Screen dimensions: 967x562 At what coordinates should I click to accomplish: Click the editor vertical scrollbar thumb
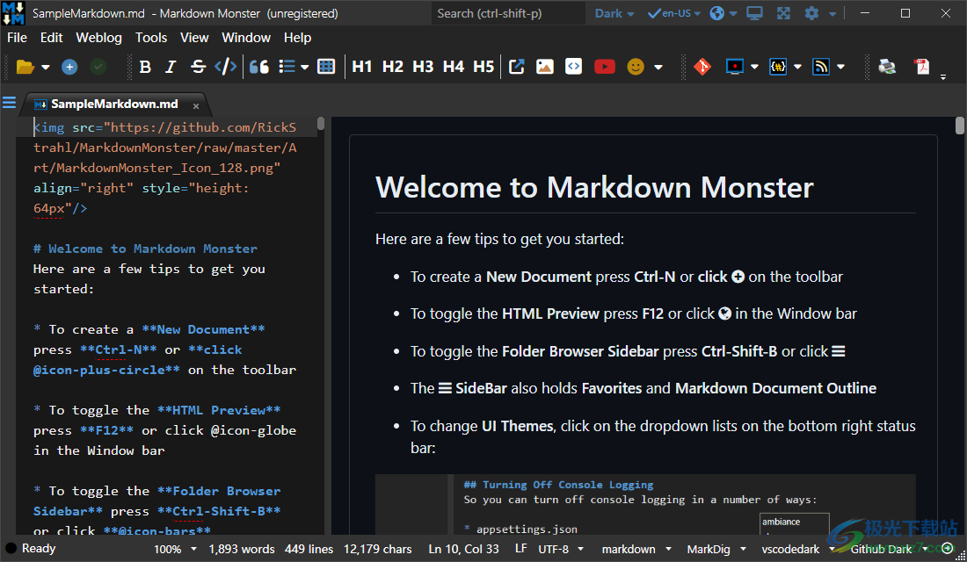[x=321, y=123]
